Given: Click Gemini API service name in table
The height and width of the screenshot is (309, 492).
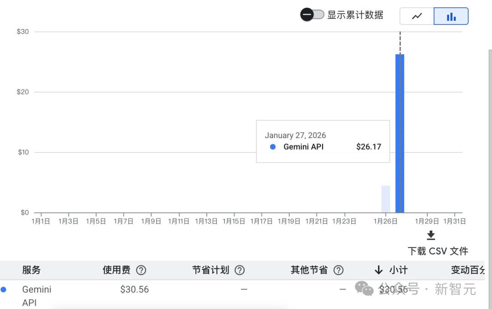Looking at the screenshot, I should click(x=37, y=296).
